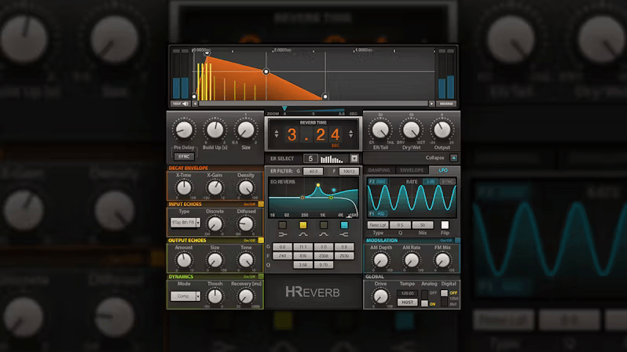Click the ER Filter G value field

click(313, 171)
